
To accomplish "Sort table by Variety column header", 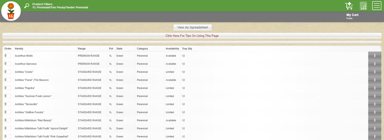I will [19, 49].
